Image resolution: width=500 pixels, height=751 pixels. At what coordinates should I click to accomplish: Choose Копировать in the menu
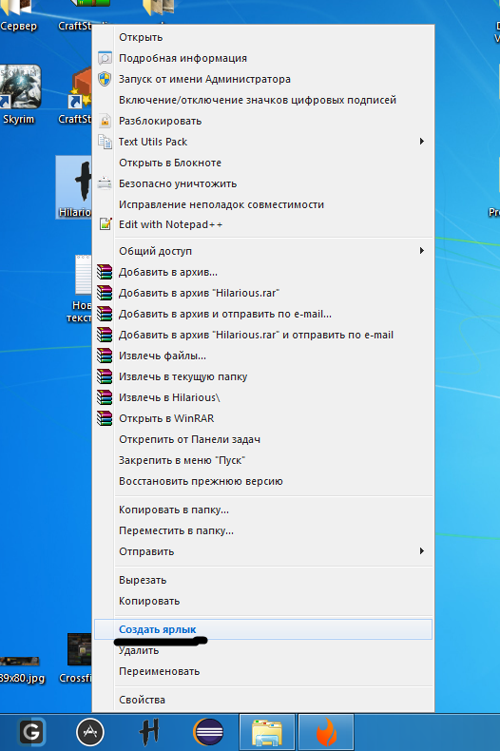(x=263, y=601)
